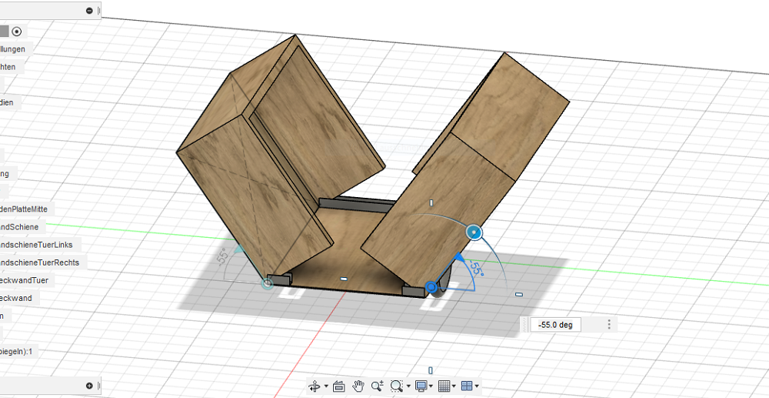Open Display Settings monitor icon

pos(421,386)
